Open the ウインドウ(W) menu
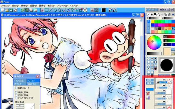This screenshot has width=175, height=109. 62,5
